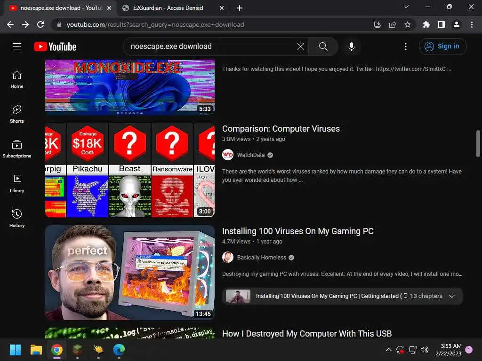Image resolution: width=482 pixels, height=361 pixels.
Task: Open How I Destroyed My Computer With This USB
Action: (307, 334)
